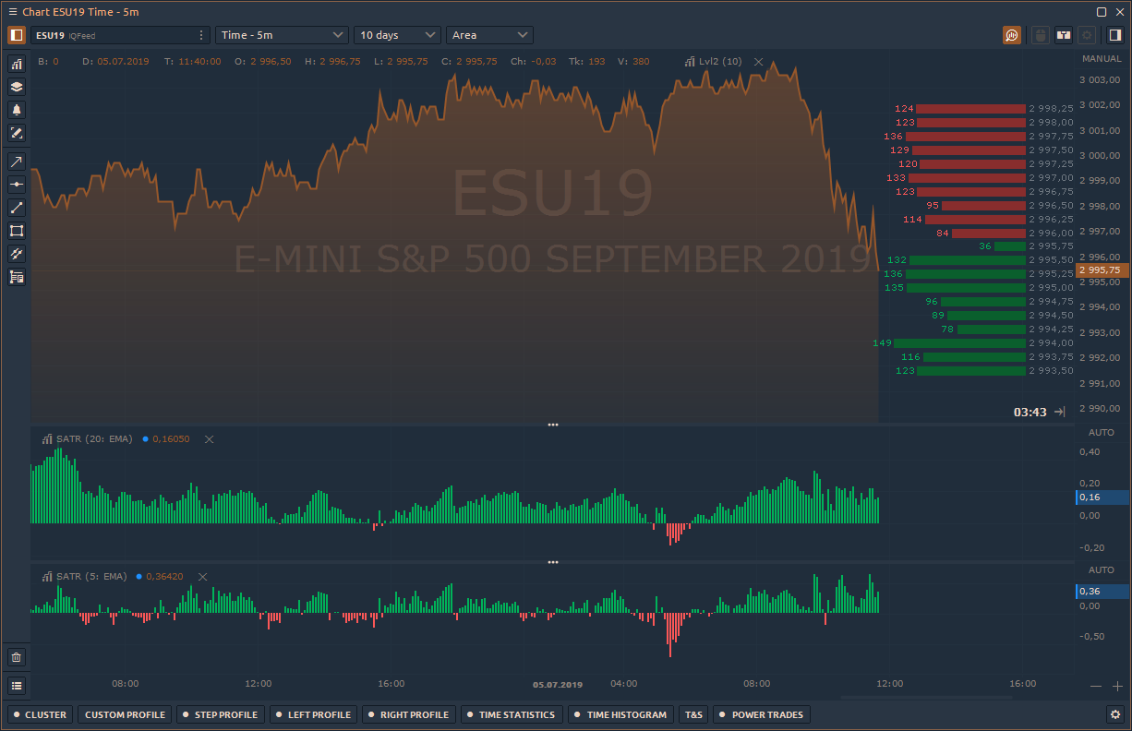Select the trend line drawing tool

[x=17, y=208]
